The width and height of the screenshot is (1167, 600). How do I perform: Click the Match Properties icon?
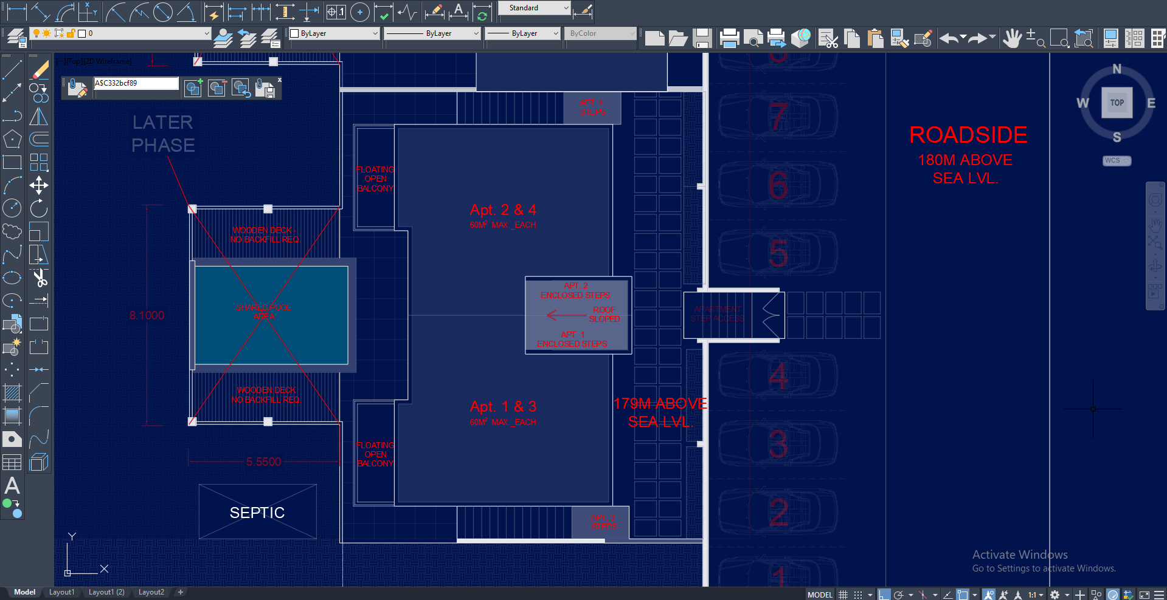tap(923, 38)
